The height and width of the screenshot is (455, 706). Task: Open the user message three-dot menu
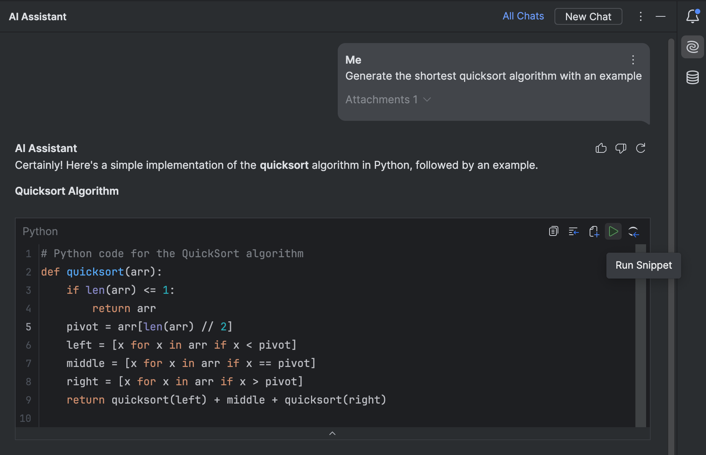[x=633, y=59]
